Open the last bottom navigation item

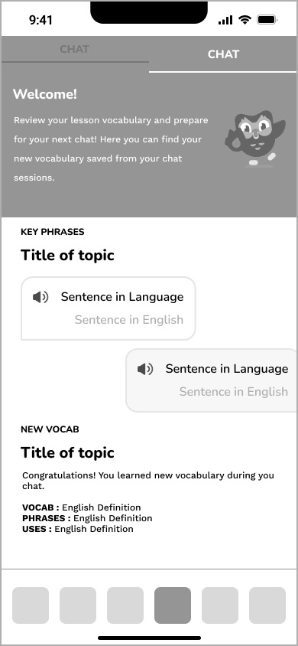pos(267,605)
